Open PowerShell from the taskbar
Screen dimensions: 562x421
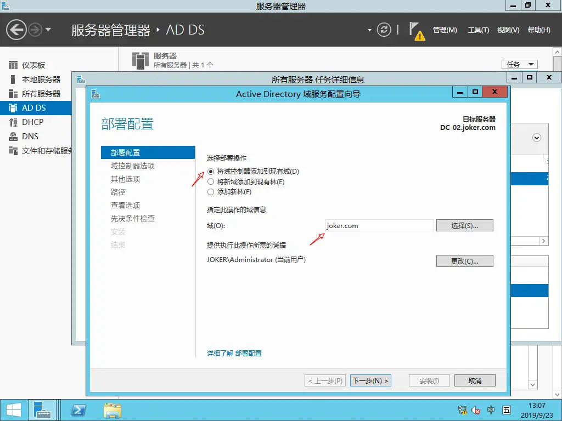[78, 410]
